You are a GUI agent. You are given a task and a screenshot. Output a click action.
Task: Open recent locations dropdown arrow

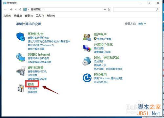click(x=16, y=10)
